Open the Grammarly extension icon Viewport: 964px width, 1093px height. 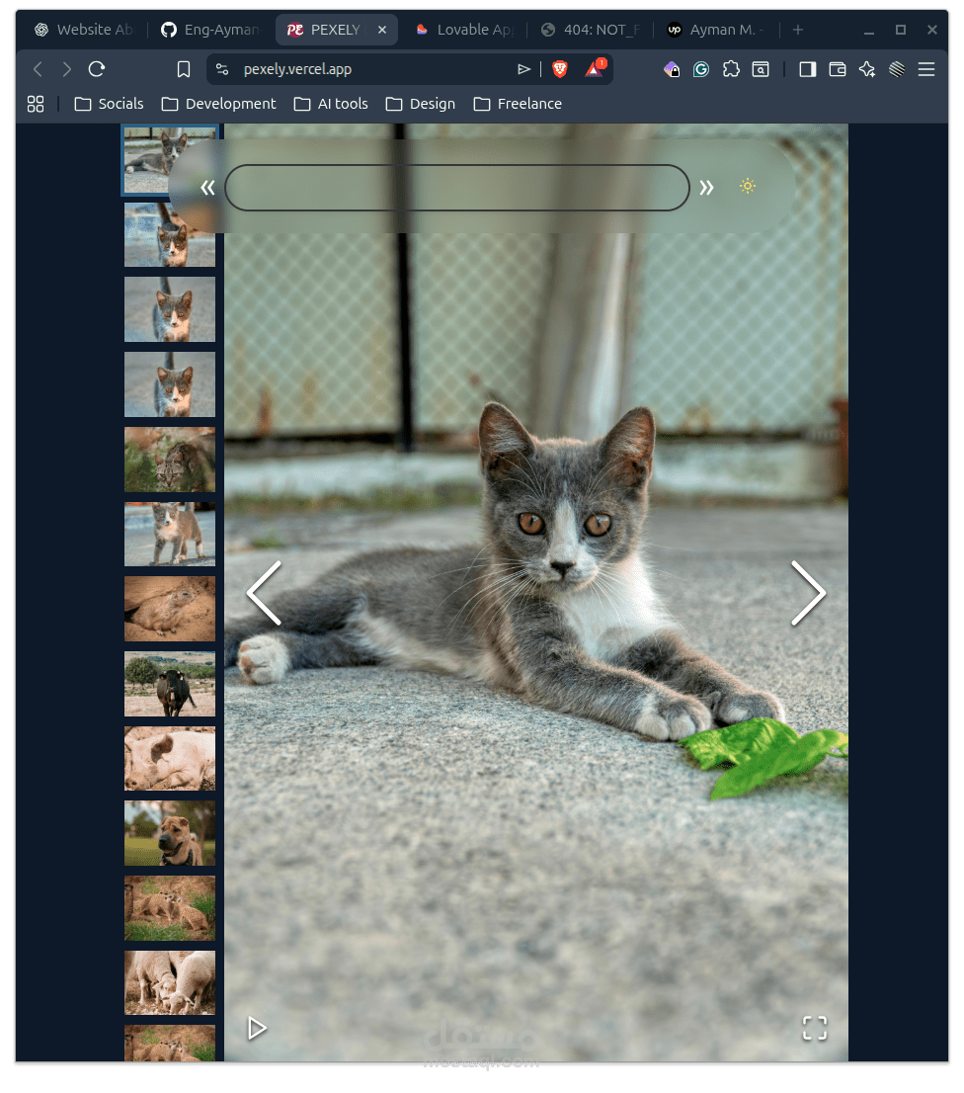point(701,69)
